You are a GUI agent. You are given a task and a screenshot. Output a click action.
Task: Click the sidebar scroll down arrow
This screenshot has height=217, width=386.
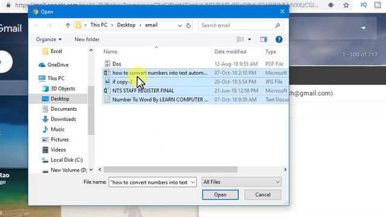(91, 170)
